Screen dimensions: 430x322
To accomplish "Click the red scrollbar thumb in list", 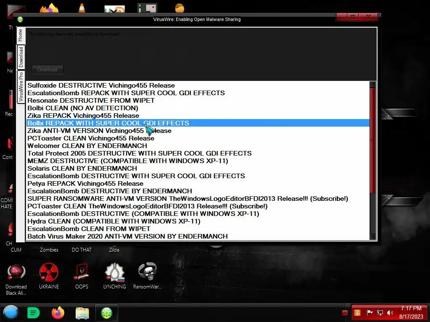I will (372, 140).
